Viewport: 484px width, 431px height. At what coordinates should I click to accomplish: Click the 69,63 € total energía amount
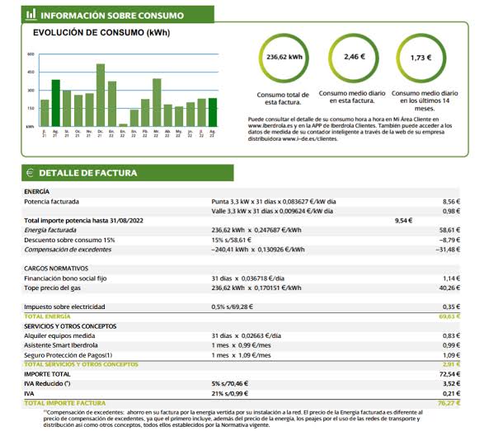click(x=449, y=316)
